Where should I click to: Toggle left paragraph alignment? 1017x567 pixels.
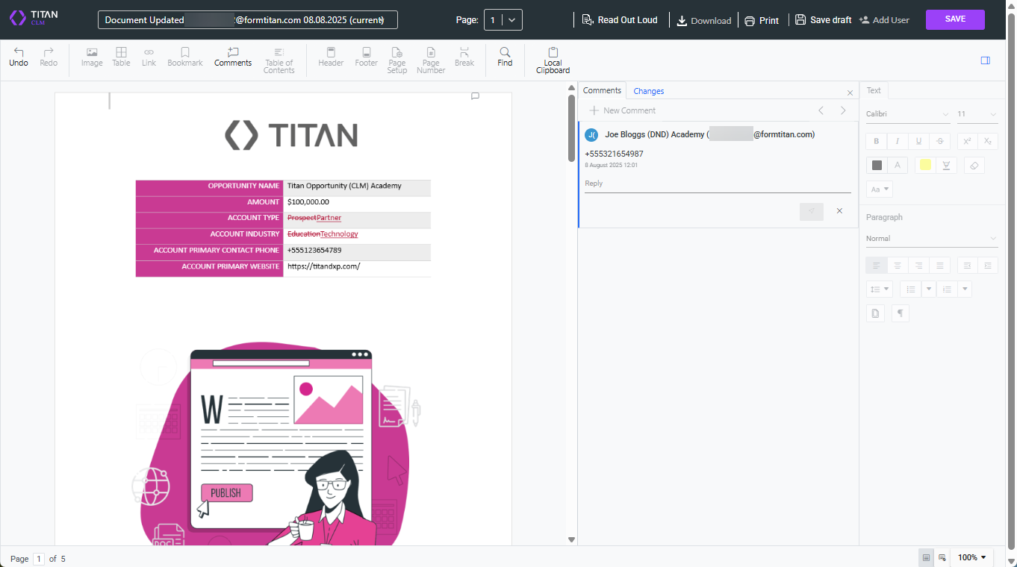tap(876, 265)
